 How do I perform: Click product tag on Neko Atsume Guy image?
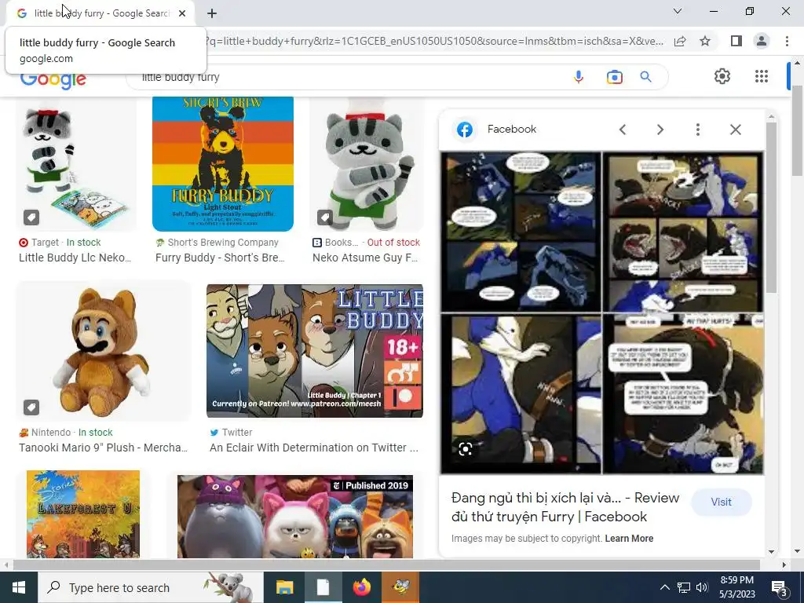click(x=325, y=217)
